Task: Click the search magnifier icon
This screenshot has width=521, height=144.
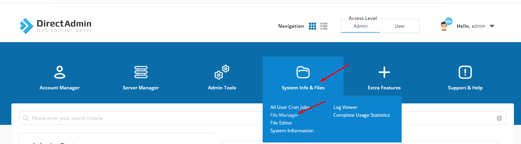Action: pos(26,118)
